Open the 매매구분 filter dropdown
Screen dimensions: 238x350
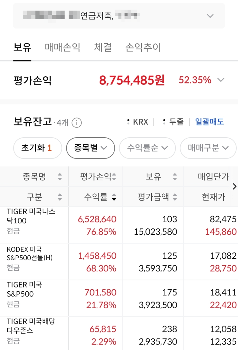click(x=208, y=148)
